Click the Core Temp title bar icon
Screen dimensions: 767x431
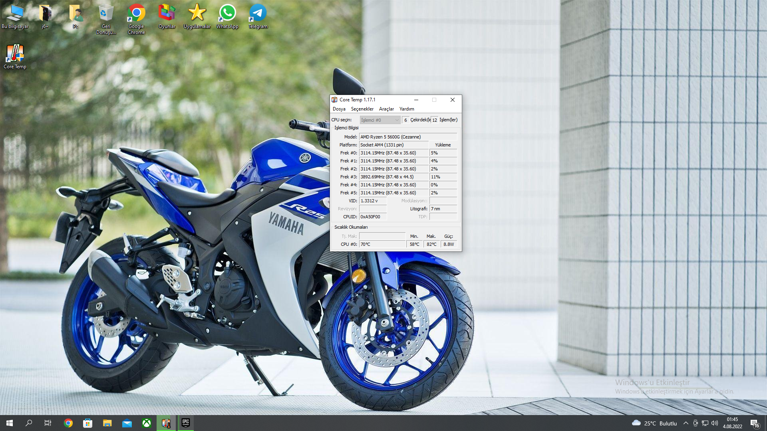334,100
